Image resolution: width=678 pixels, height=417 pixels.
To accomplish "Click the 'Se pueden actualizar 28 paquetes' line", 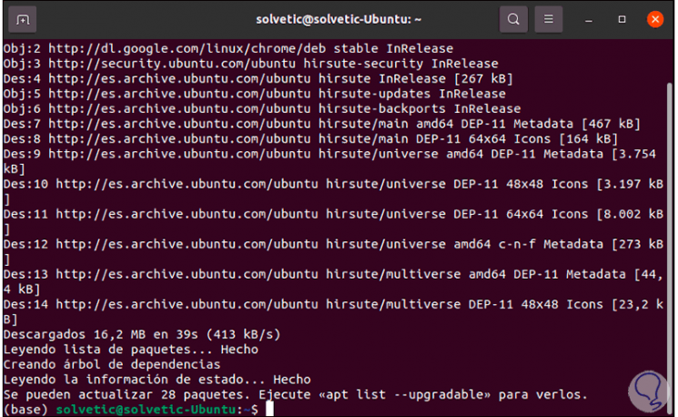I will [296, 394].
